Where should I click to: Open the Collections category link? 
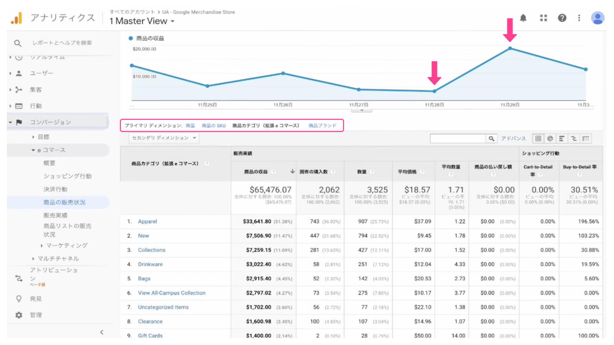pyautogui.click(x=151, y=250)
